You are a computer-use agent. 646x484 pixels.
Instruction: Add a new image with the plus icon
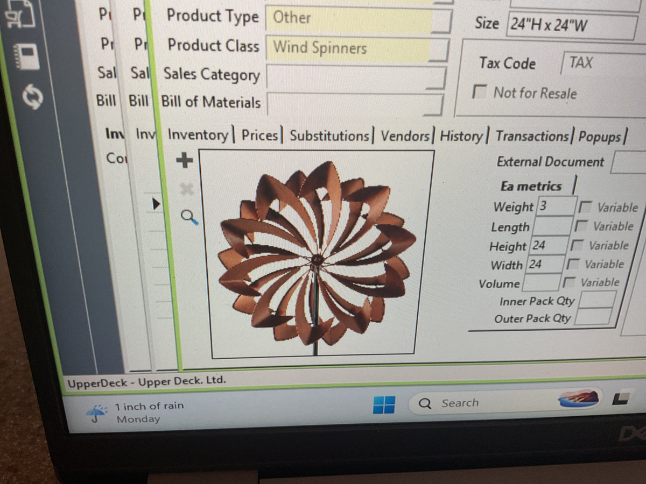[185, 160]
